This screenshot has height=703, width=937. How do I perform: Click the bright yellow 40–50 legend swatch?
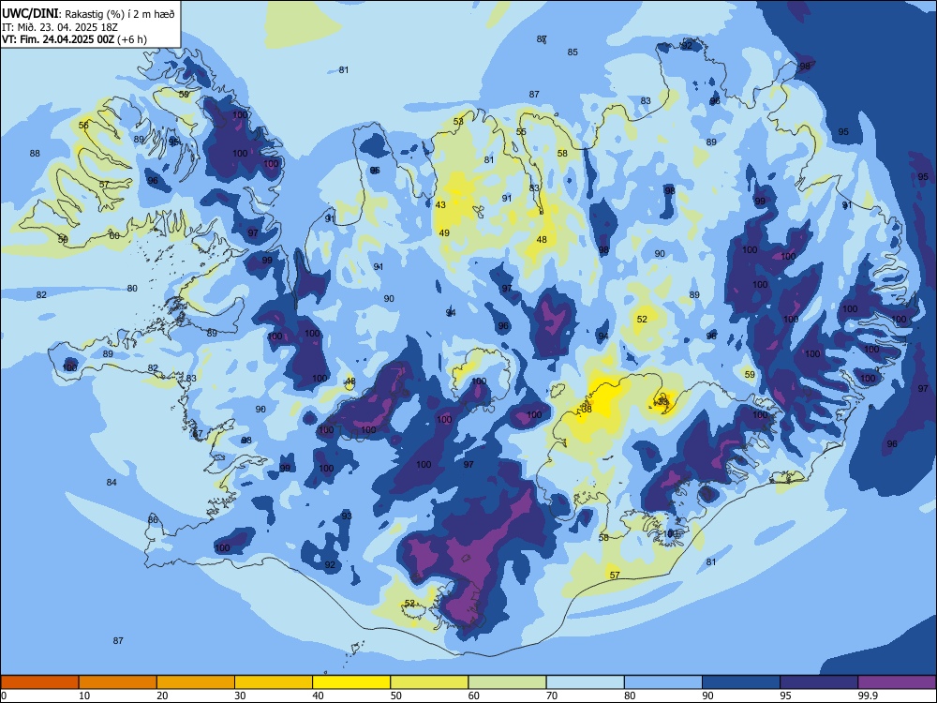(x=351, y=682)
